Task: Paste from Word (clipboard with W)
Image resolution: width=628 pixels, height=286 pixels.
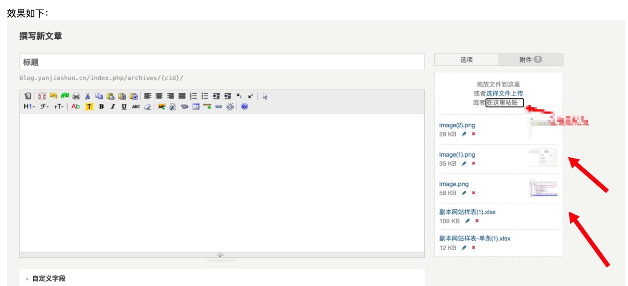Action: click(133, 96)
